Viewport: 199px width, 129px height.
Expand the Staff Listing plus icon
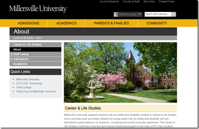(x=12, y=54)
